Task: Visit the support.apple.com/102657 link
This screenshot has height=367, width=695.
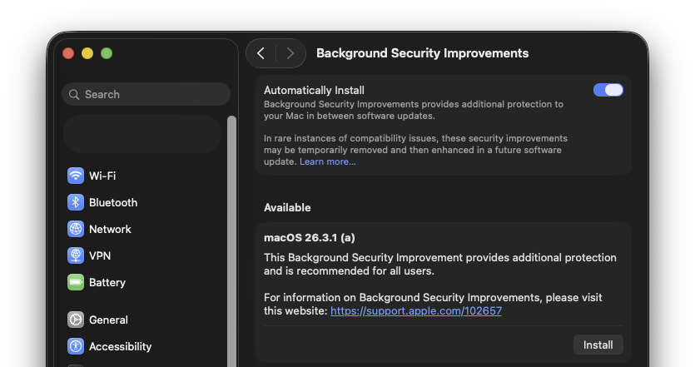Action: pos(415,310)
